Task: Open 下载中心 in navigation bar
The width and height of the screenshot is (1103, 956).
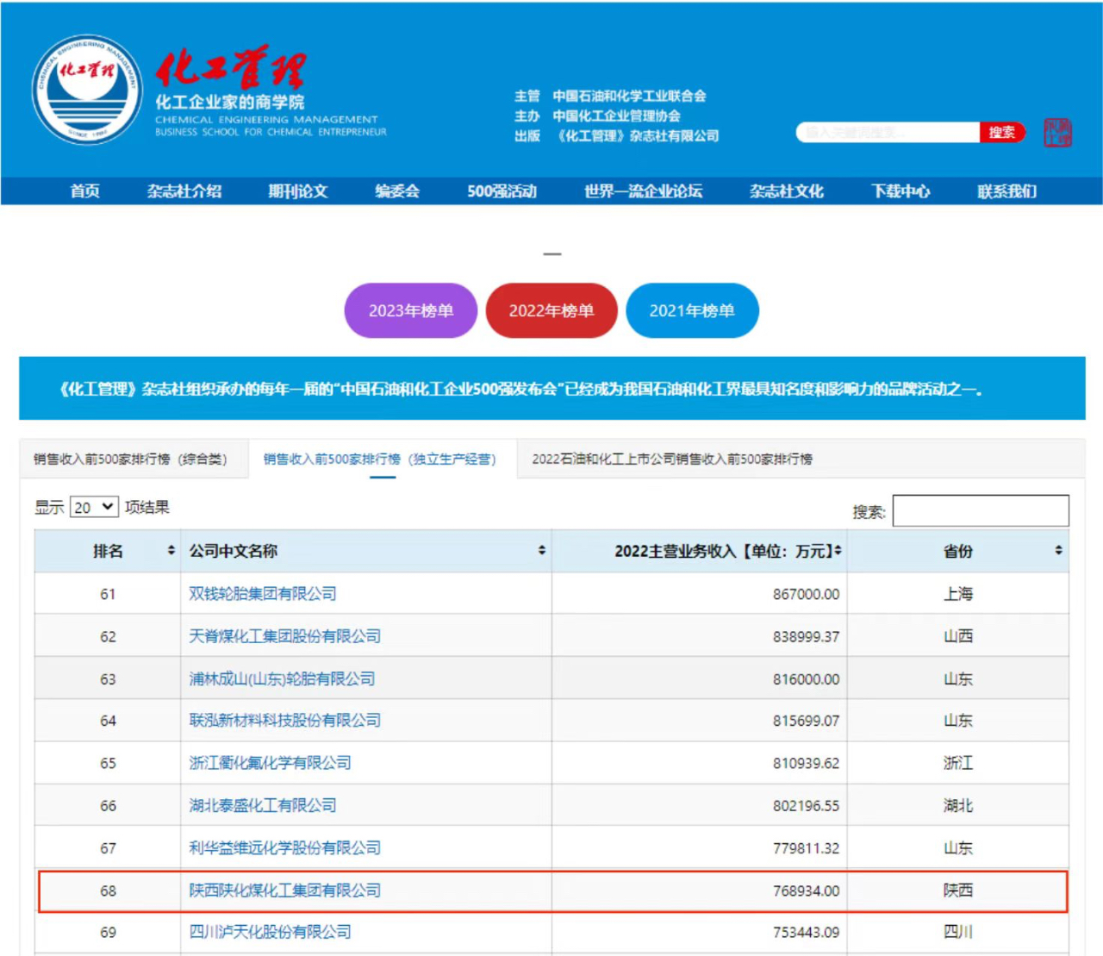Action: click(900, 191)
